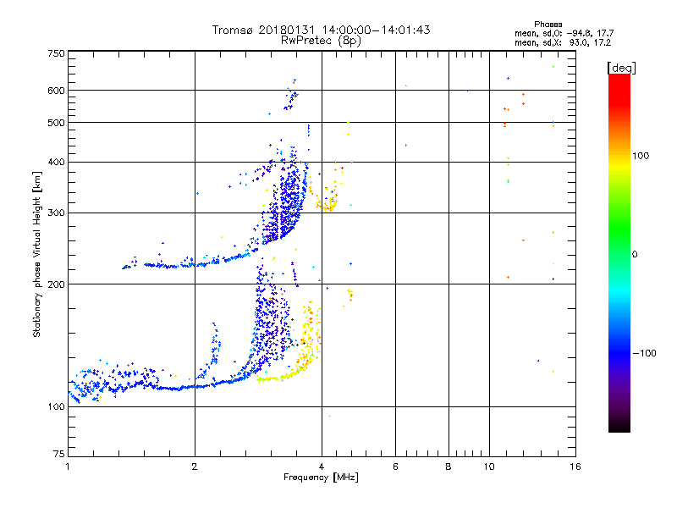Click the plot title 'Tromsø 20180131 14:00:00–14:01:43'

click(x=321, y=30)
